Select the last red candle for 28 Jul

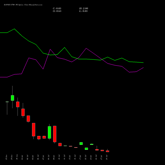[x=108, y=151]
